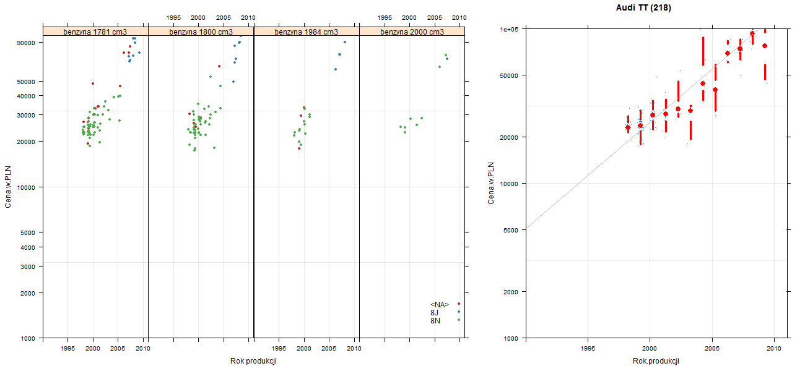Click year 1995 above the 1800 cm3 panel
Image resolution: width=805 pixels, height=371 pixels.
[x=173, y=18]
